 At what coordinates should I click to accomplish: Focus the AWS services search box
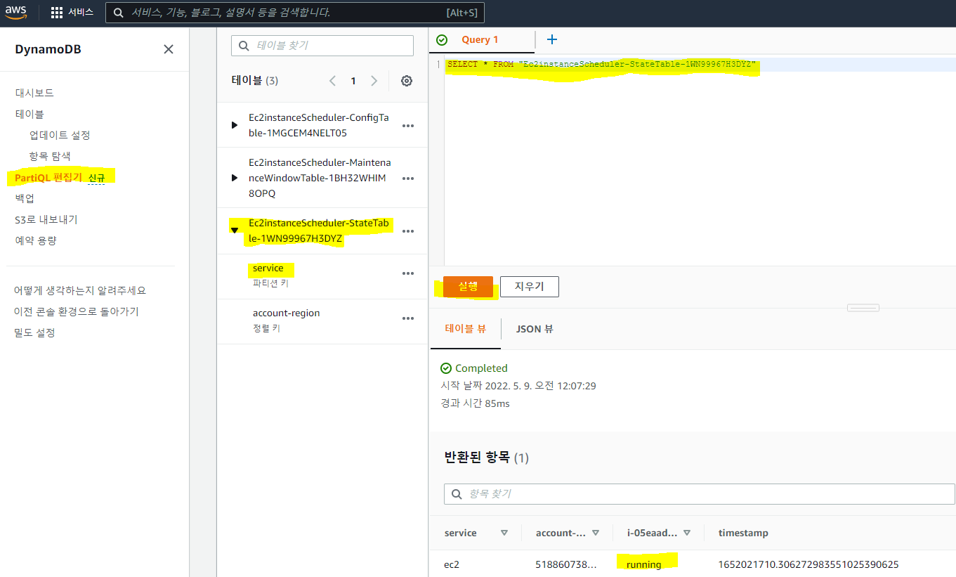click(x=294, y=13)
